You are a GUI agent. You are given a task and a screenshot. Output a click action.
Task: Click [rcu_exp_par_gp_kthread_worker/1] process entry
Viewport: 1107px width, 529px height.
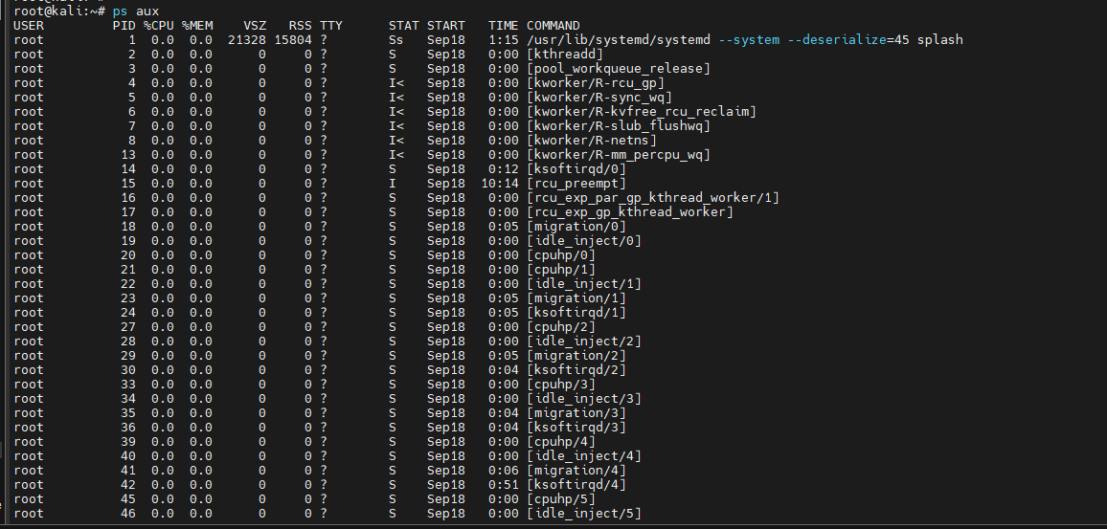653,197
